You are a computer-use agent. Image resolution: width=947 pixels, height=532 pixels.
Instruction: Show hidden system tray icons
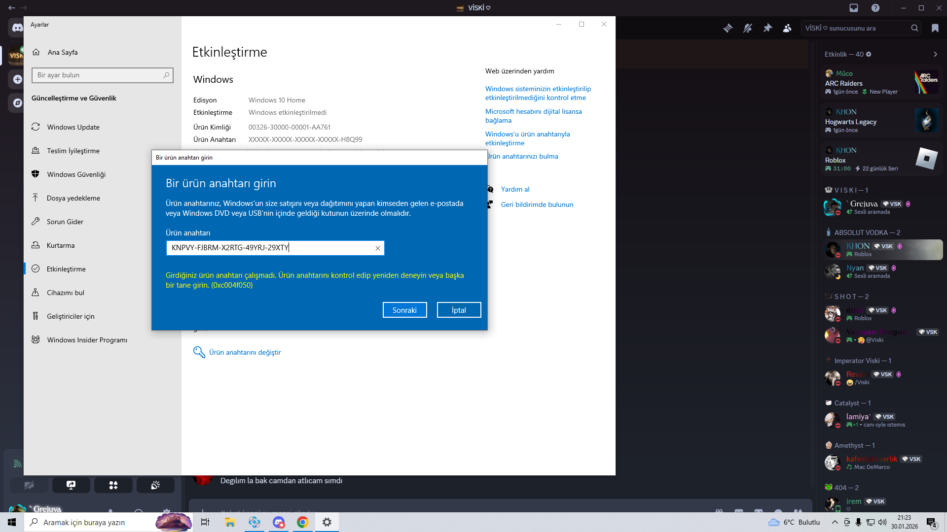point(835,522)
